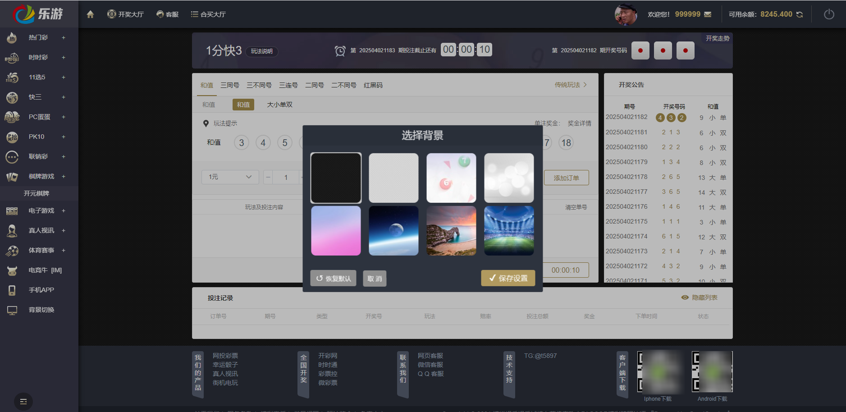Open the 1元 amount dropdown
Viewport: 846px width, 412px height.
pos(230,177)
